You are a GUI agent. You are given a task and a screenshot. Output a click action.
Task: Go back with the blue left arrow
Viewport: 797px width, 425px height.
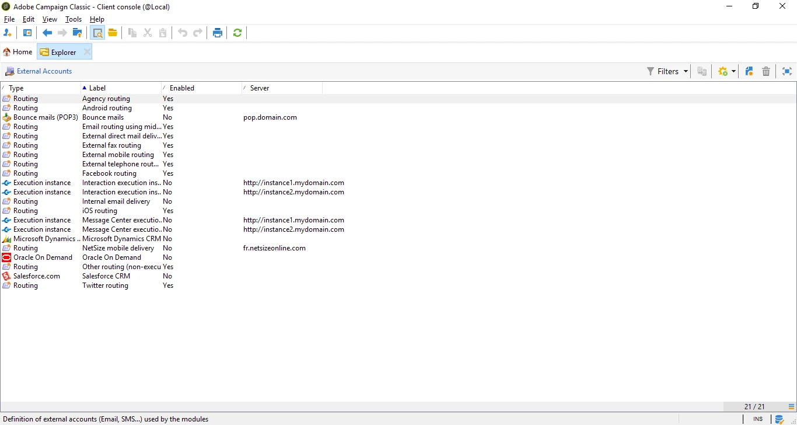point(47,33)
